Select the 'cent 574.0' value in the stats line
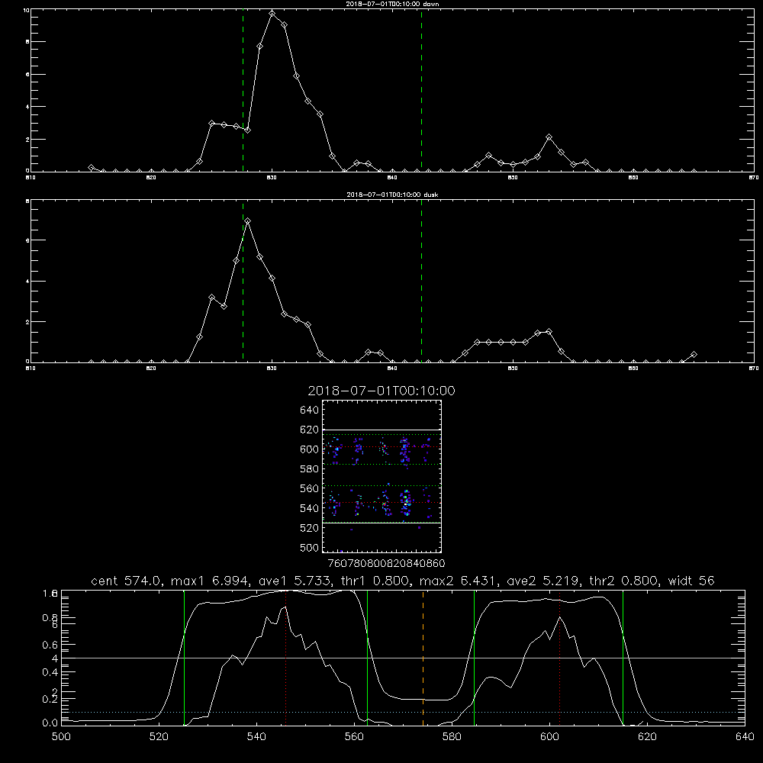 (x=127, y=581)
